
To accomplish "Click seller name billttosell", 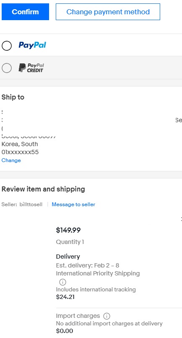I will (31, 204).
